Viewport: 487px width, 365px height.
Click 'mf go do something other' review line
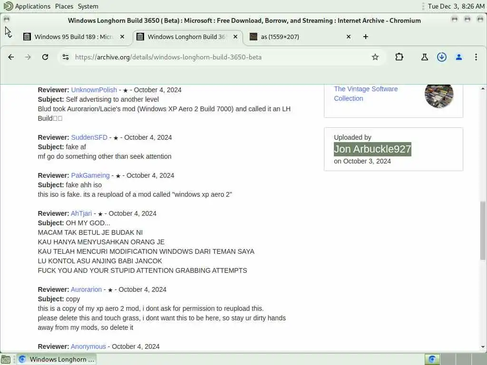(x=105, y=156)
